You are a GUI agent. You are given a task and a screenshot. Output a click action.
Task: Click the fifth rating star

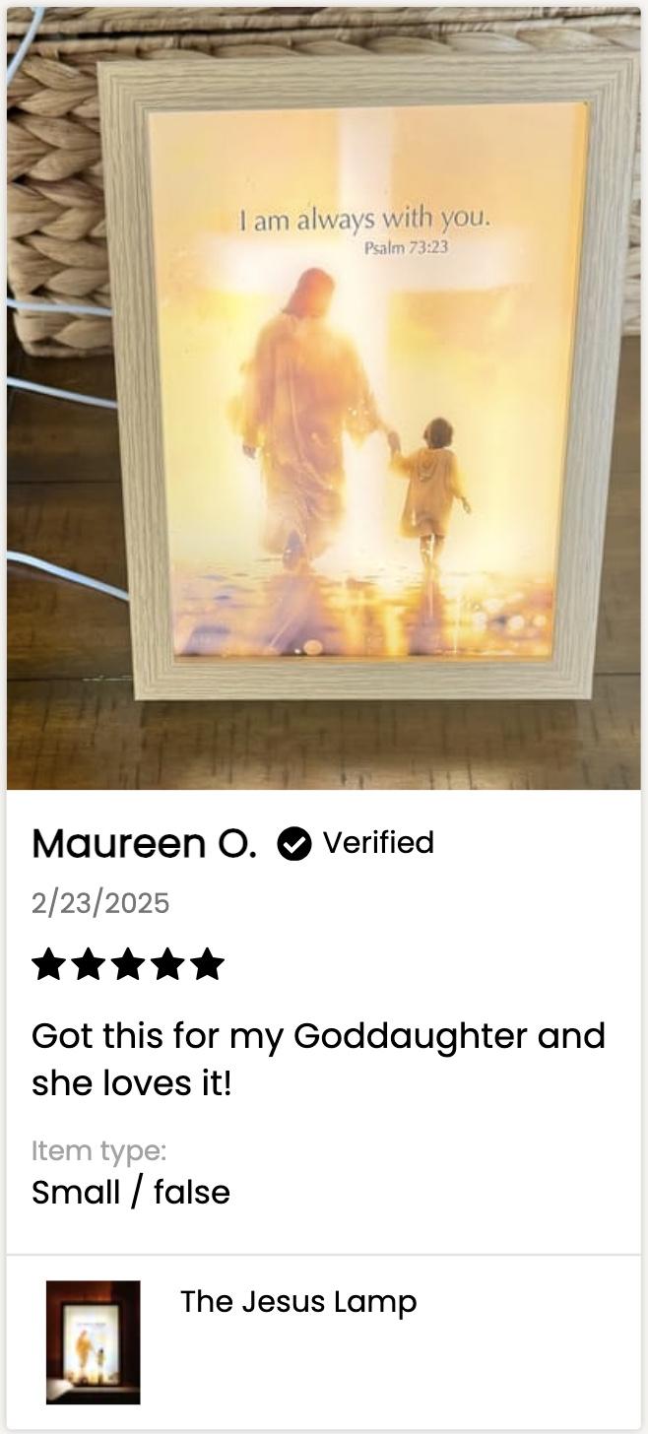207,964
